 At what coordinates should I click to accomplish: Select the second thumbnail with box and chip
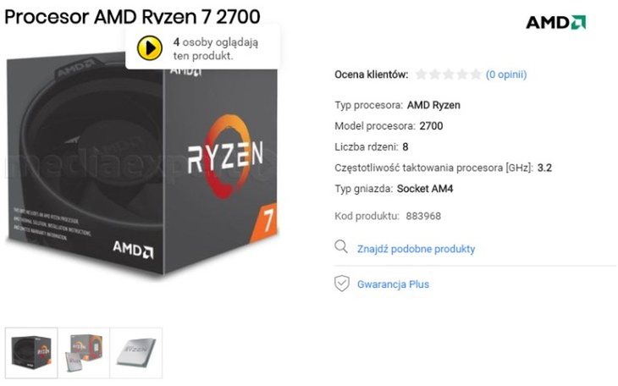84,352
